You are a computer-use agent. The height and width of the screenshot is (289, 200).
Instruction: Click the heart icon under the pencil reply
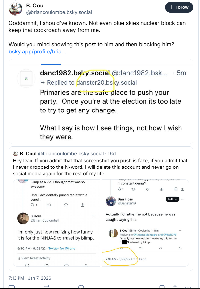pyautogui.click(x=66, y=205)
